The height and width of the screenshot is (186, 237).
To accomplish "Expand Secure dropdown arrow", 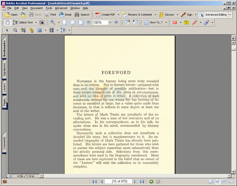I will tap(177, 15).
